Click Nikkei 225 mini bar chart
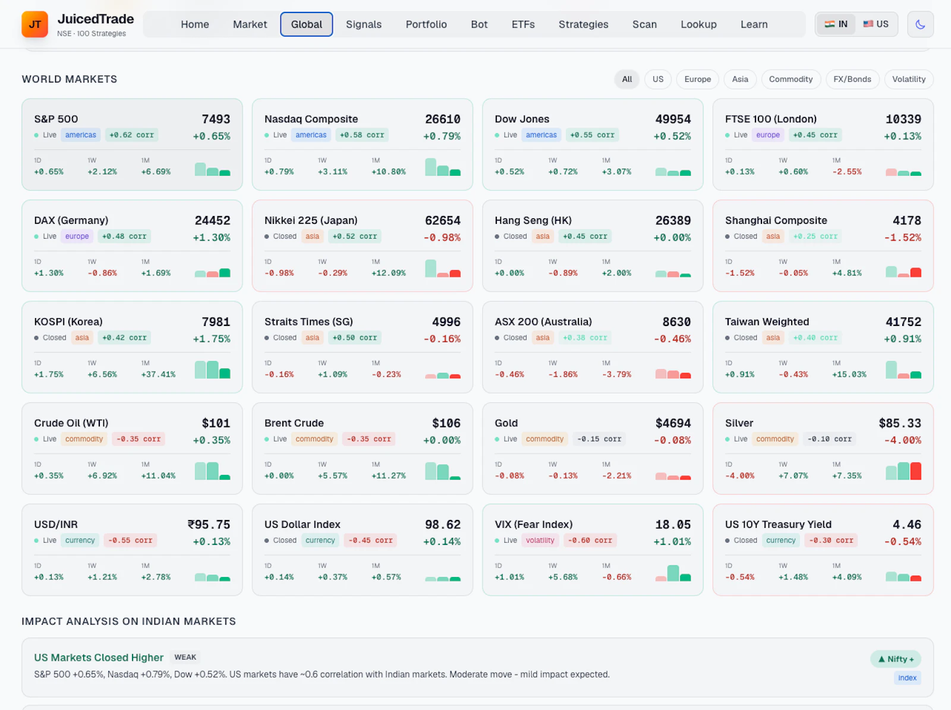This screenshot has width=951, height=710. [443, 268]
